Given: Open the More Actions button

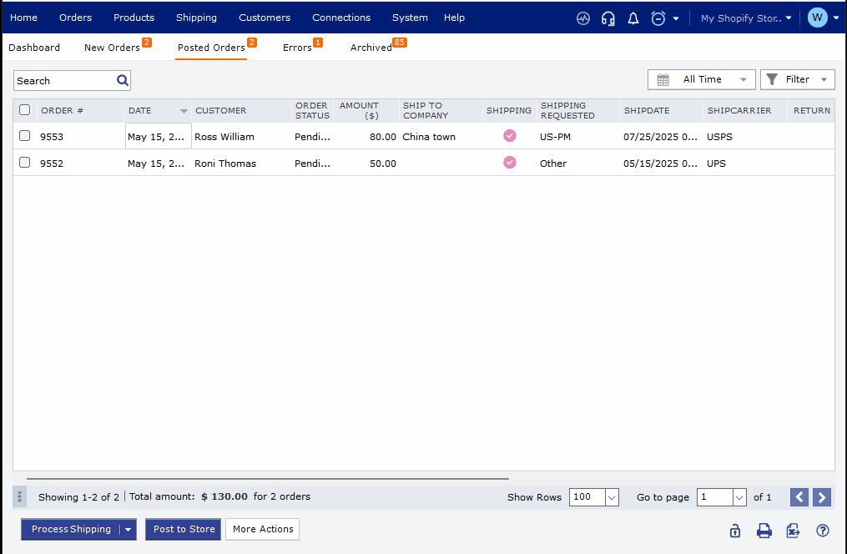Looking at the screenshot, I should tap(262, 529).
